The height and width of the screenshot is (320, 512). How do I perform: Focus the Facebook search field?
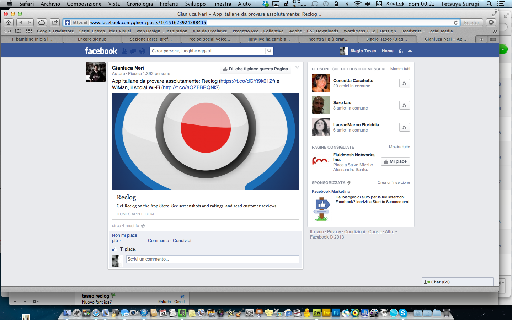point(208,51)
